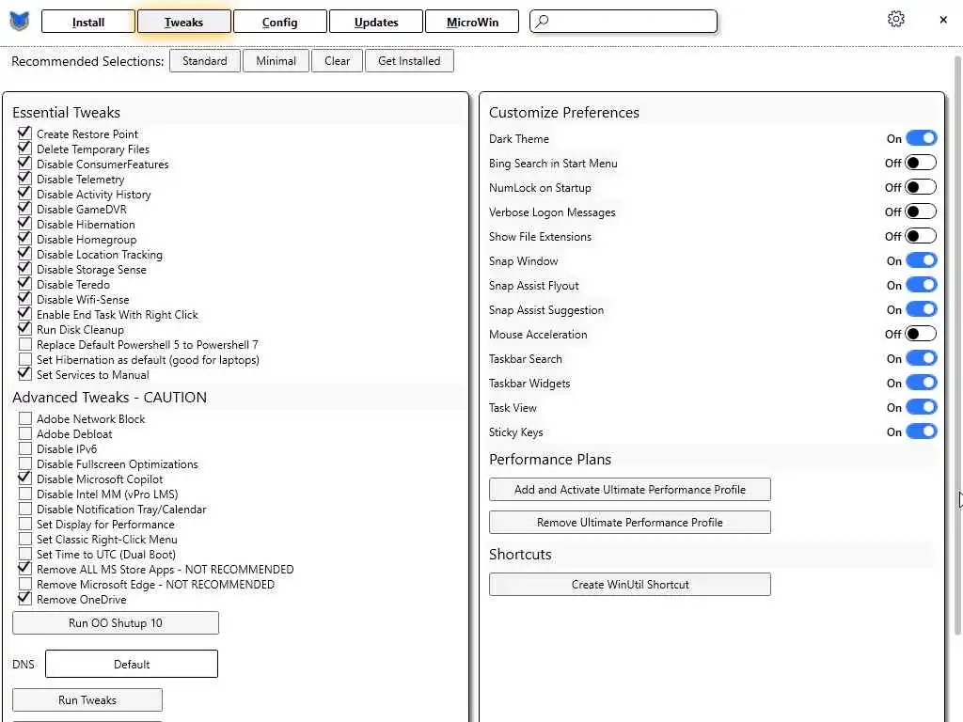
Task: Disable Sticky Keys toggle
Action: [922, 432]
